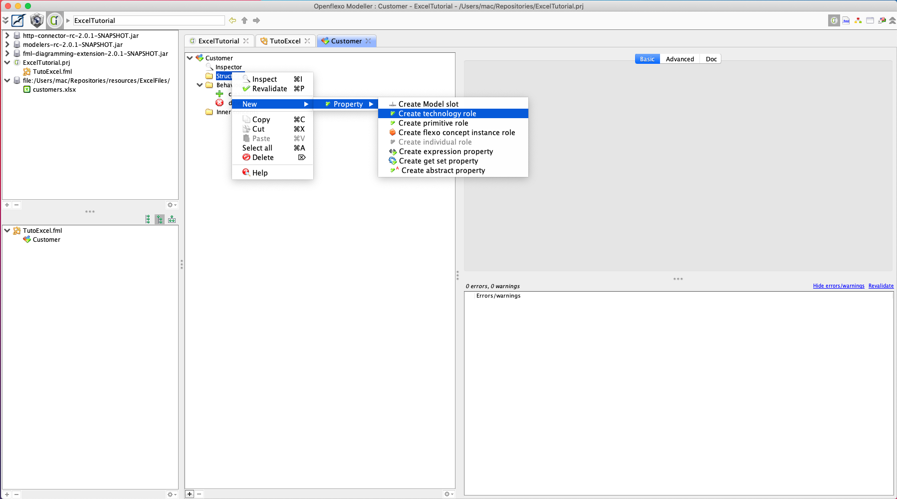
Task: Select Customer concept in lower-left tree
Action: [46, 239]
